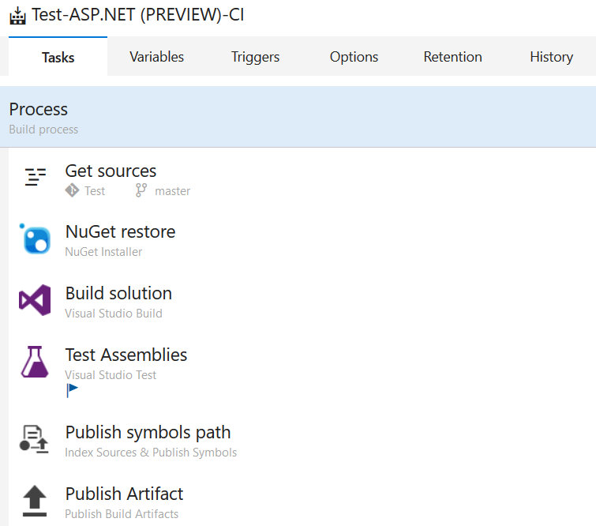
Task: Open the Retention tab
Action: (452, 57)
